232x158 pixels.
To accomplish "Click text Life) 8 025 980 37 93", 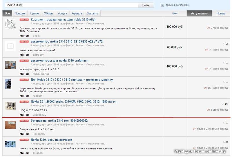I will click(x=33, y=110).
